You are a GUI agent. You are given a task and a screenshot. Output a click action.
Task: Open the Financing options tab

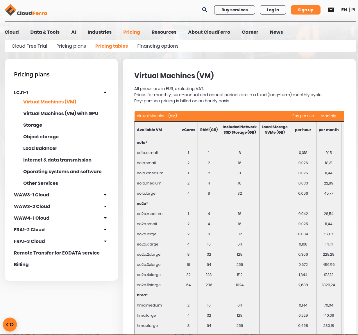point(158,46)
